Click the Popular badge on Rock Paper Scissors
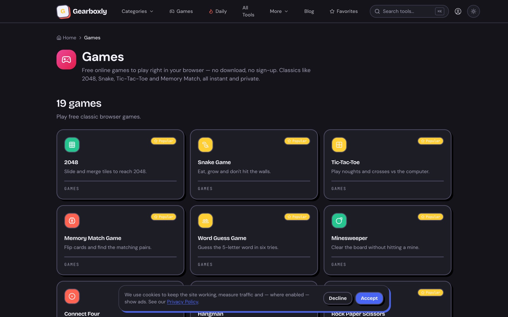508x317 pixels. tap(431, 293)
